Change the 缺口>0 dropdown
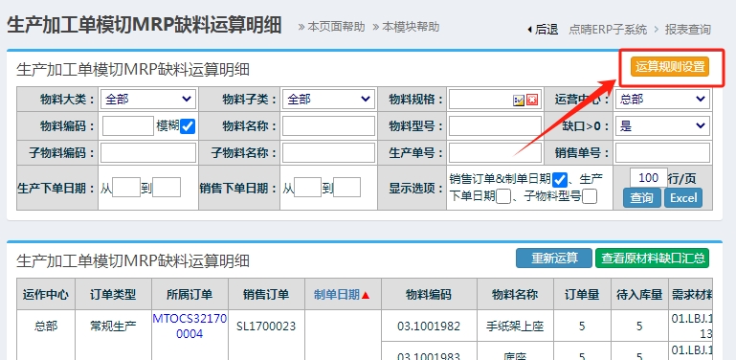Screen dimensions: 736x360 pyautogui.click(x=662, y=125)
